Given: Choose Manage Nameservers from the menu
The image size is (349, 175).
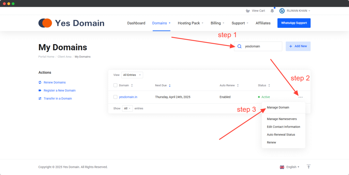Looking at the screenshot, I should pos(282,119).
